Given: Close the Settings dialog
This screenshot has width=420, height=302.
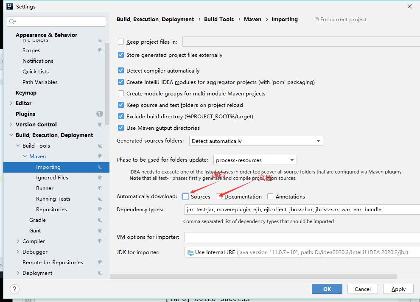Looking at the screenshot, I should [410, 6].
